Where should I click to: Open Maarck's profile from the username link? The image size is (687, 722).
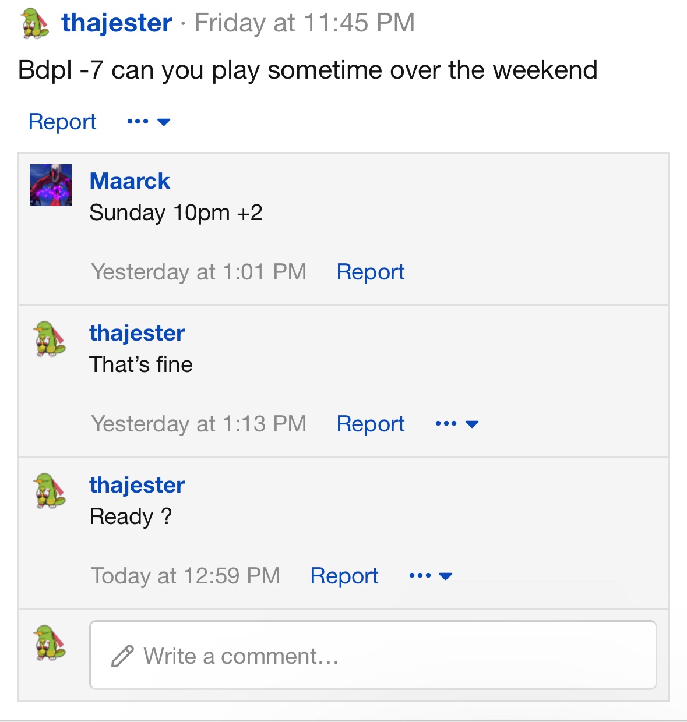[x=129, y=181]
